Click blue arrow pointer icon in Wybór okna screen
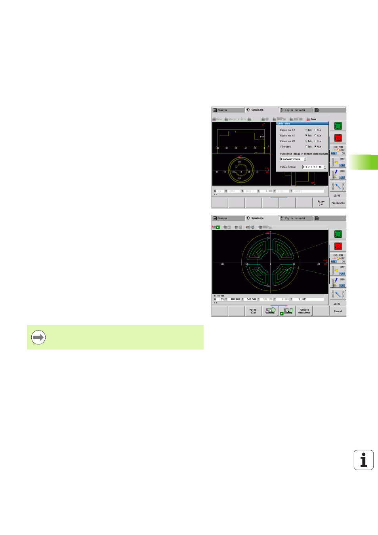The height and width of the screenshot is (535, 378). (x=338, y=186)
